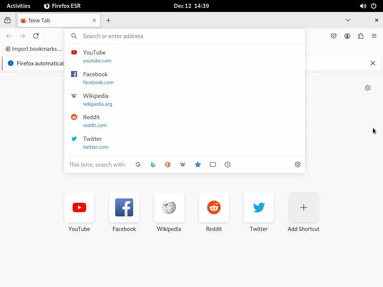Close the Firefox window

click(x=376, y=20)
